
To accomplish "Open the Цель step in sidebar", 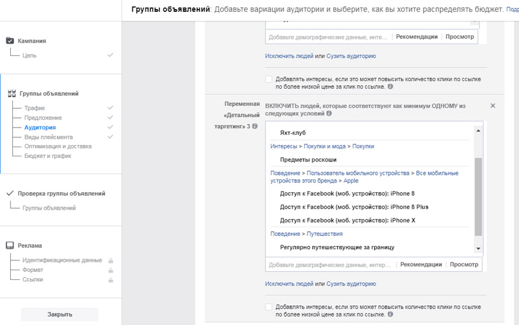I will click(29, 55).
